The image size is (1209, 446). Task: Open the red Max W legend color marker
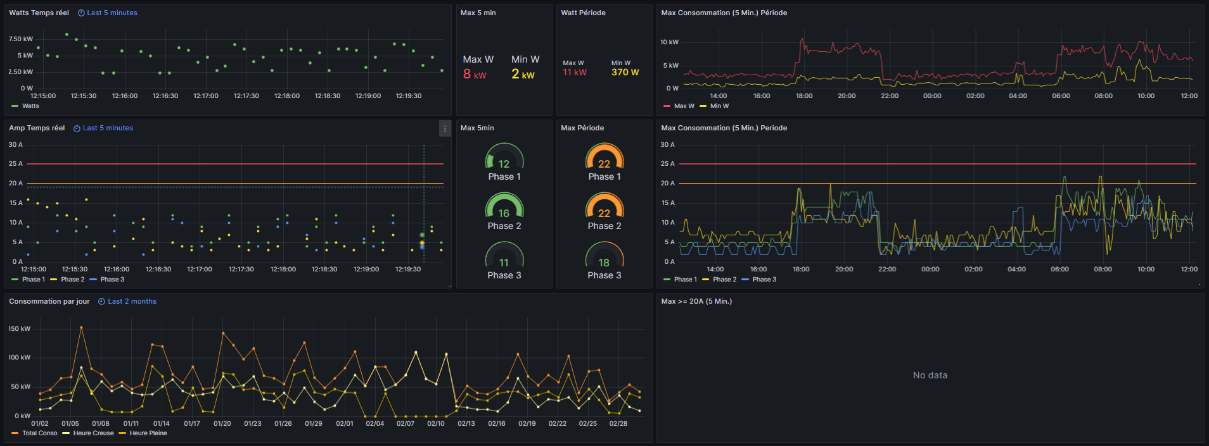click(667, 106)
